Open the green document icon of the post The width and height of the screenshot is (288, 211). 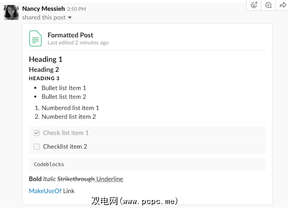click(35, 39)
